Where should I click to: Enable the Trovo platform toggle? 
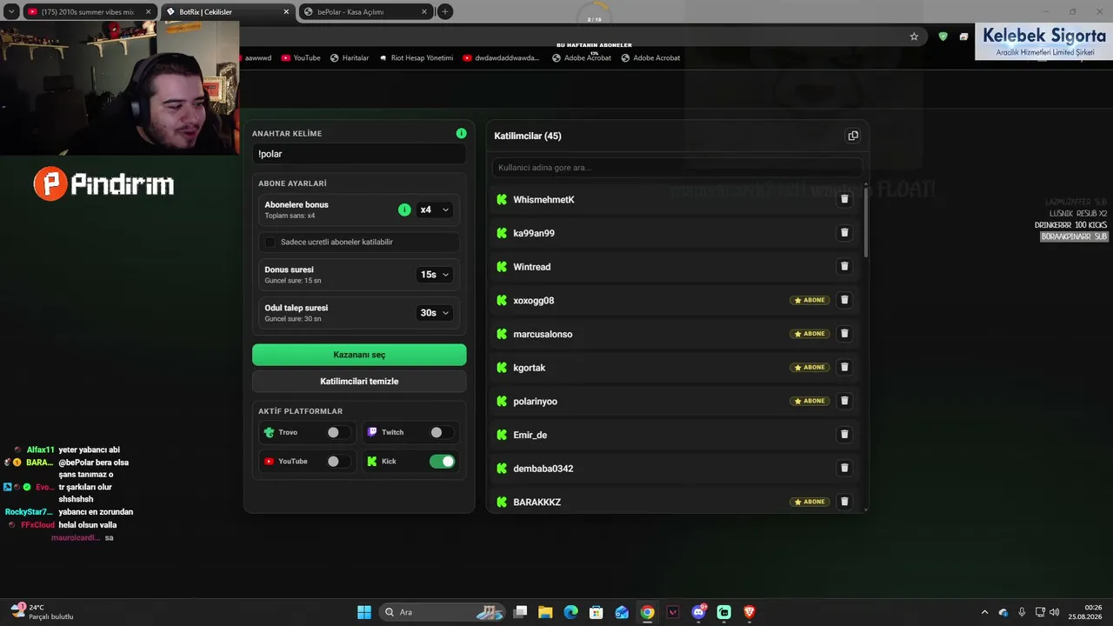pos(338,432)
